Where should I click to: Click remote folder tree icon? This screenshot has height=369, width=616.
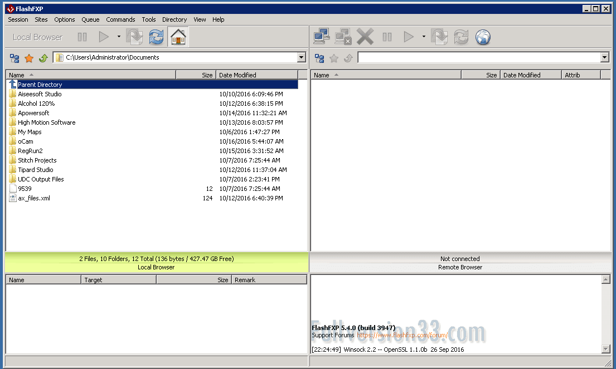coord(319,58)
